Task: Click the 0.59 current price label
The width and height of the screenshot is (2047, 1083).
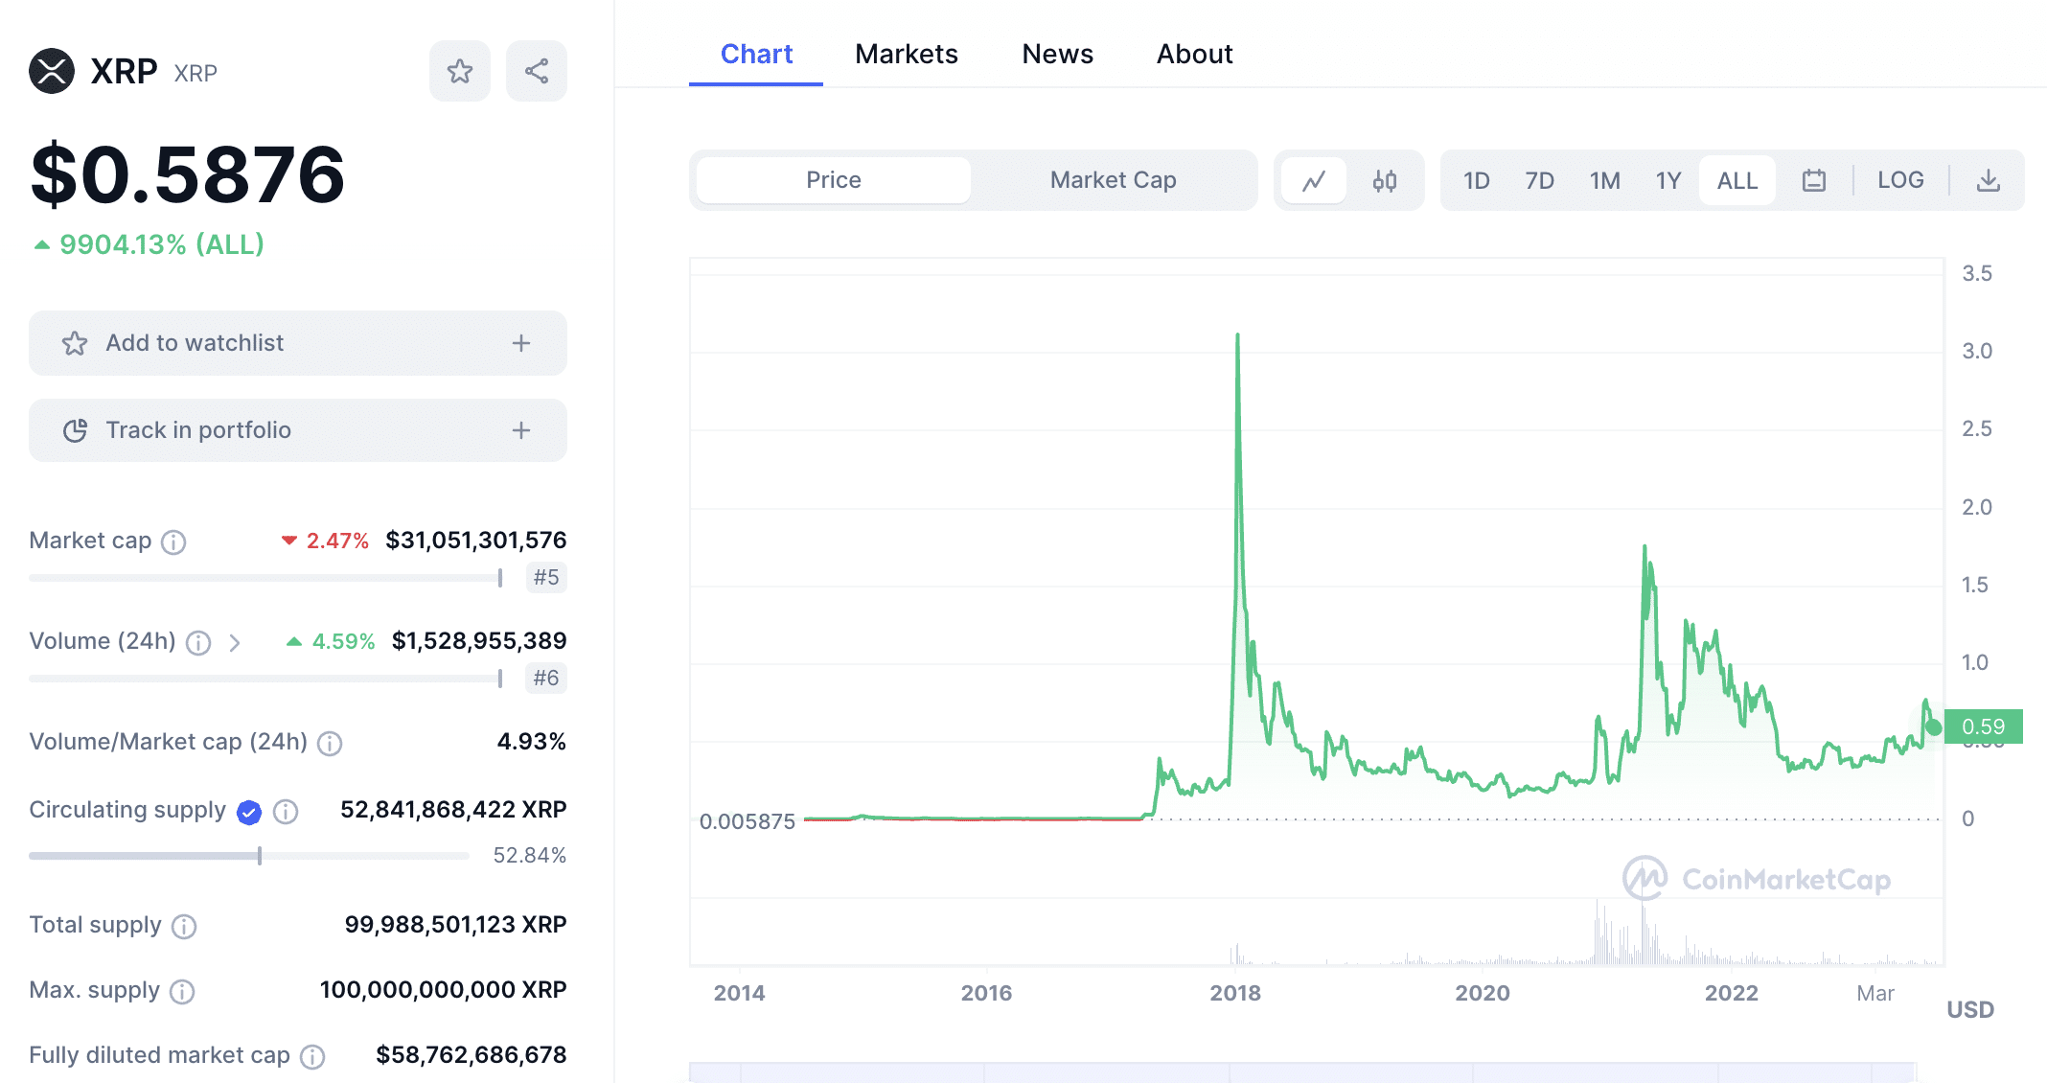Action: pos(1983,726)
